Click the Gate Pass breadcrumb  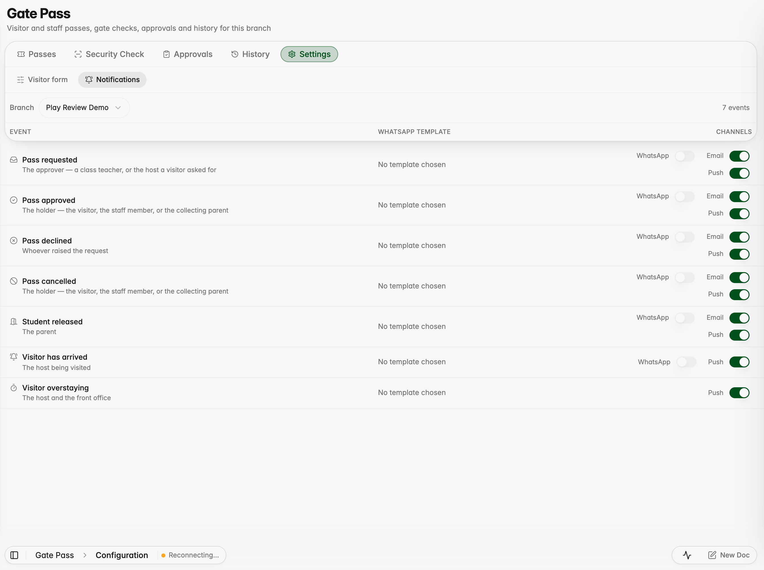(x=54, y=555)
